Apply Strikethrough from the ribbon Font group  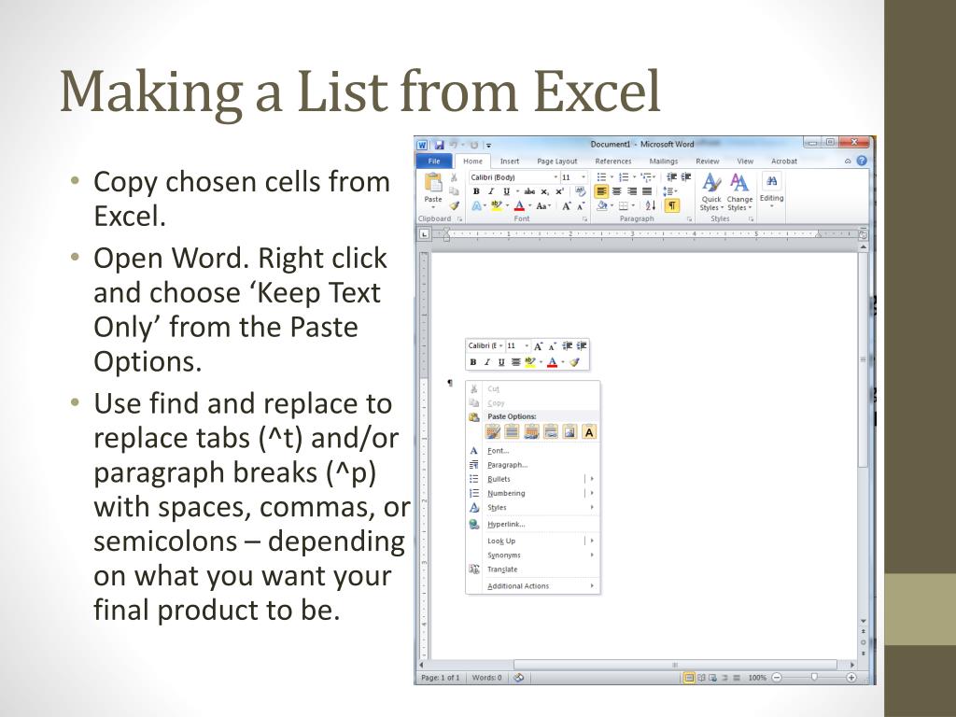click(x=530, y=191)
